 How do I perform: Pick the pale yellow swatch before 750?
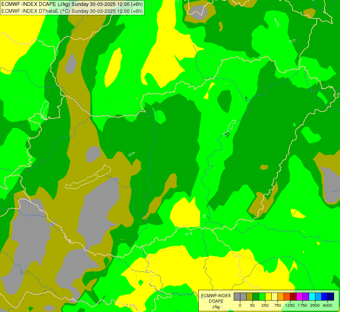point(274,297)
